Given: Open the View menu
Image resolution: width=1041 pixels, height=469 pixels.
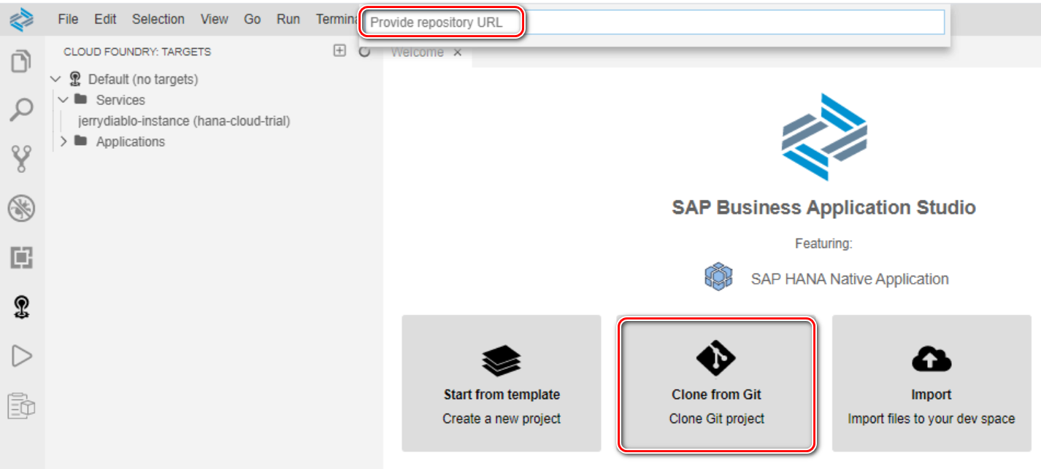Looking at the screenshot, I should point(214,20).
